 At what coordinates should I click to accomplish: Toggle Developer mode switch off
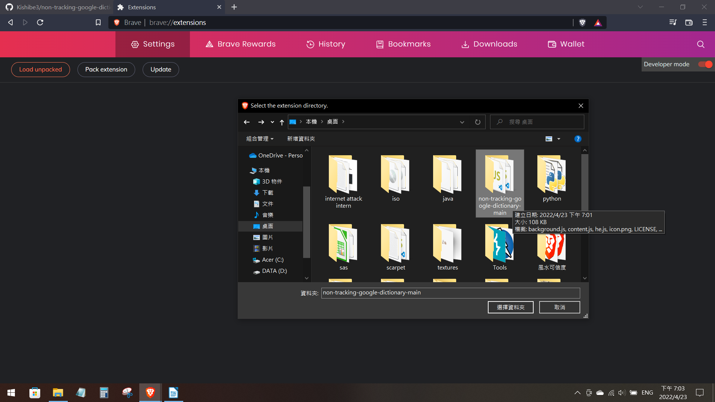tap(705, 64)
